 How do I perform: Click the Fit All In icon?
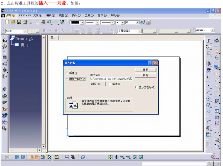pyautogui.click(x=110, y=157)
